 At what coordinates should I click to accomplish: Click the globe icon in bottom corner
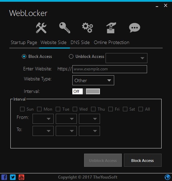click(x=168, y=177)
